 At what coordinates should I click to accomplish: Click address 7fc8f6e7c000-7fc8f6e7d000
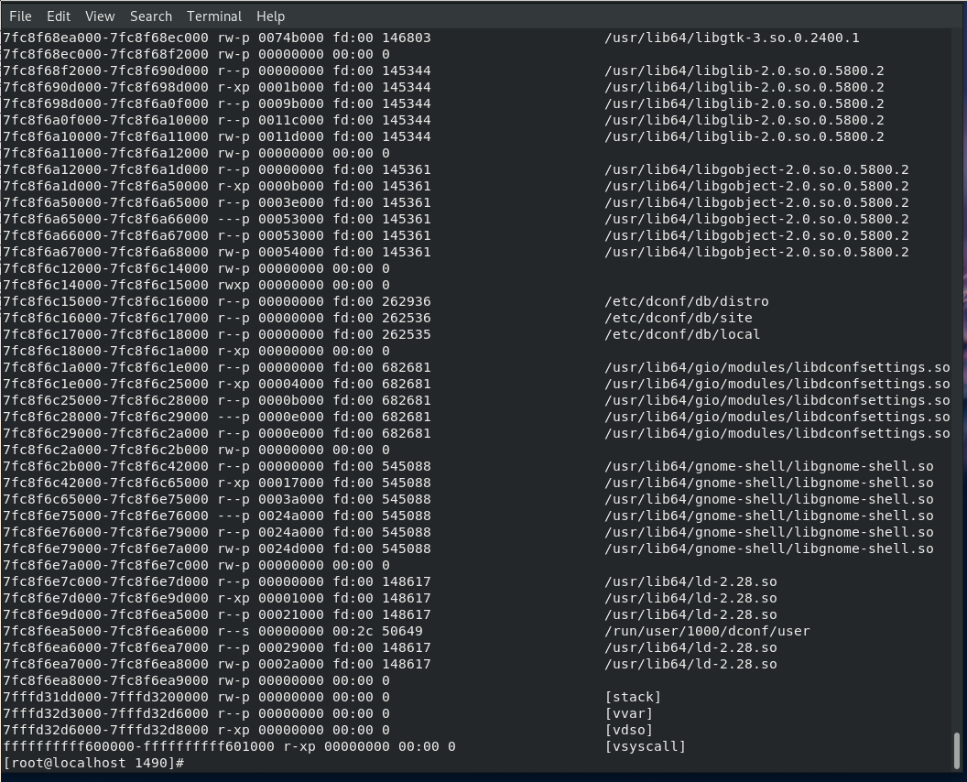(x=105, y=581)
